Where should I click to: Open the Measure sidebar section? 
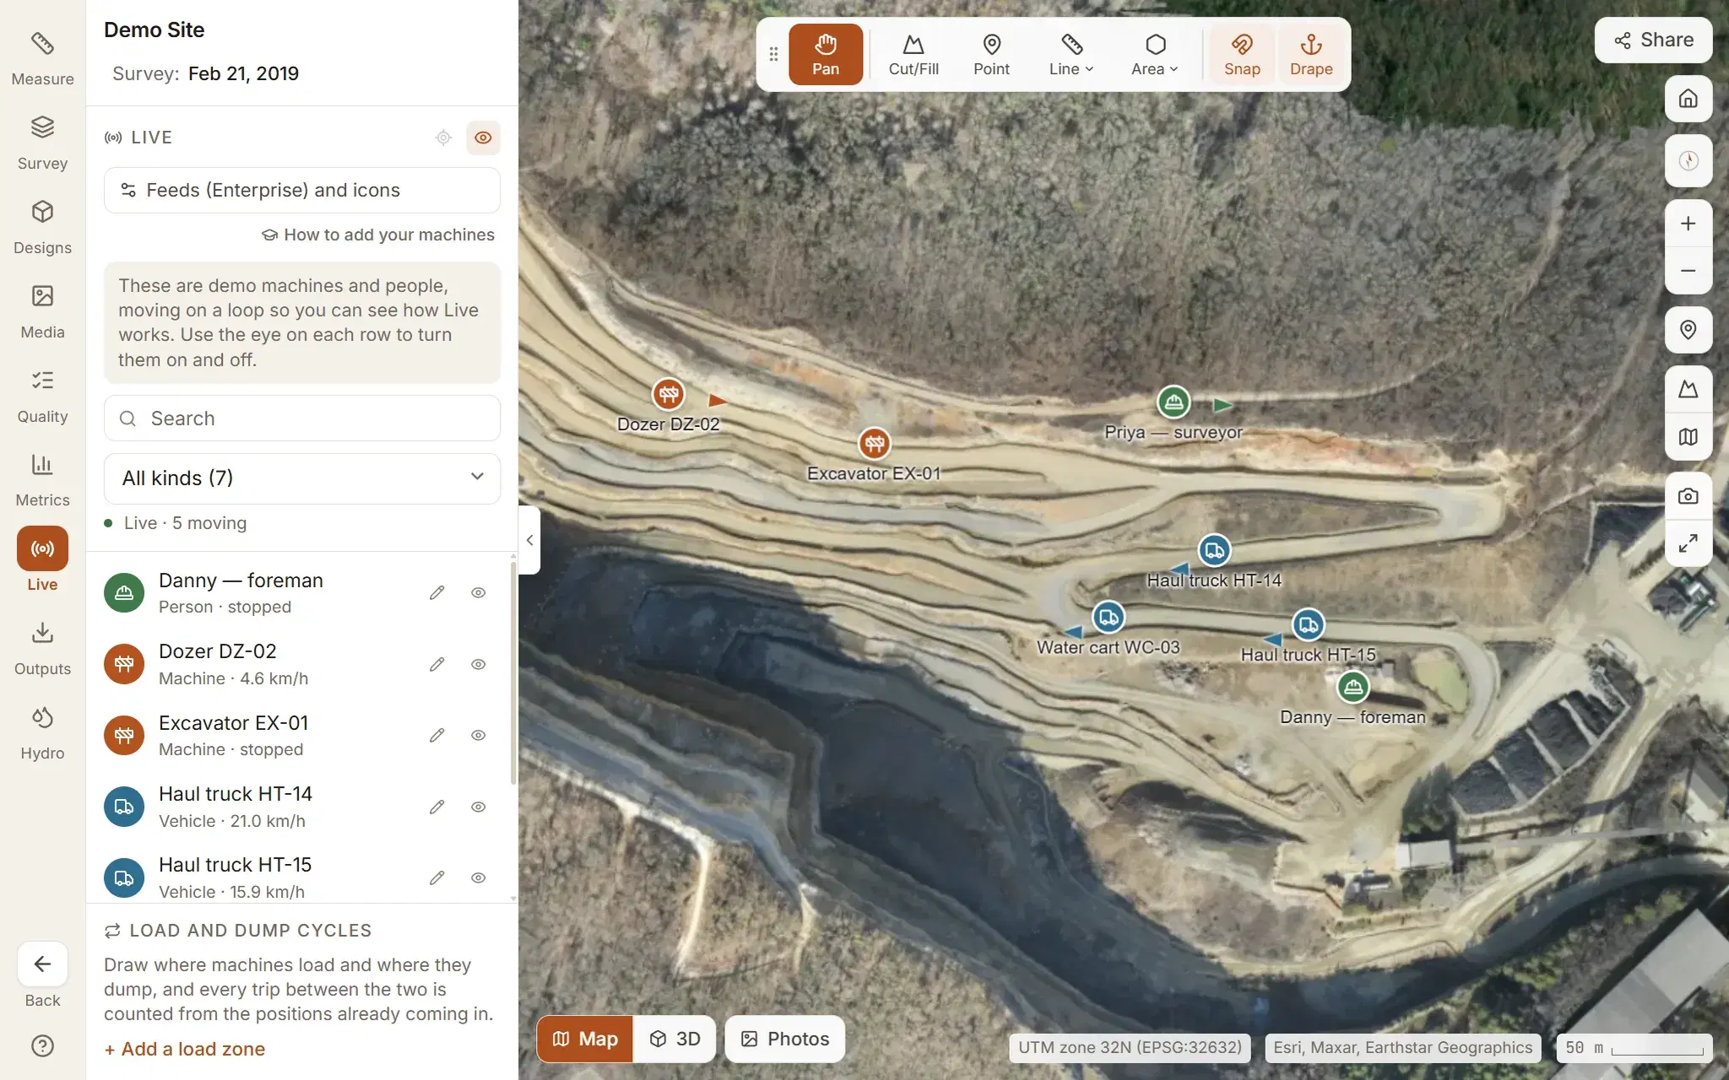pyautogui.click(x=42, y=59)
